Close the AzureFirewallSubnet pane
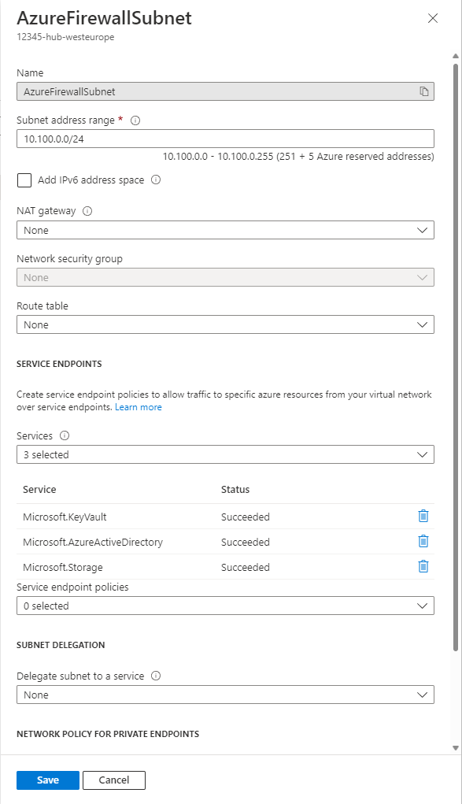 click(432, 18)
